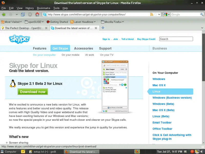
Task: Expand the Mozilla Firefox bookmarks folder
Action: [112, 22]
